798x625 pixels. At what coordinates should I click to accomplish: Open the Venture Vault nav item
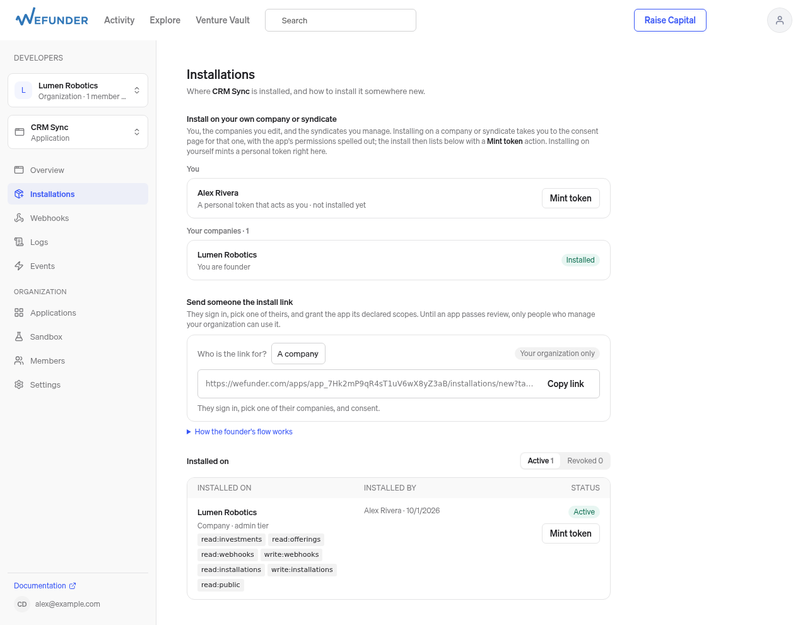(x=223, y=20)
